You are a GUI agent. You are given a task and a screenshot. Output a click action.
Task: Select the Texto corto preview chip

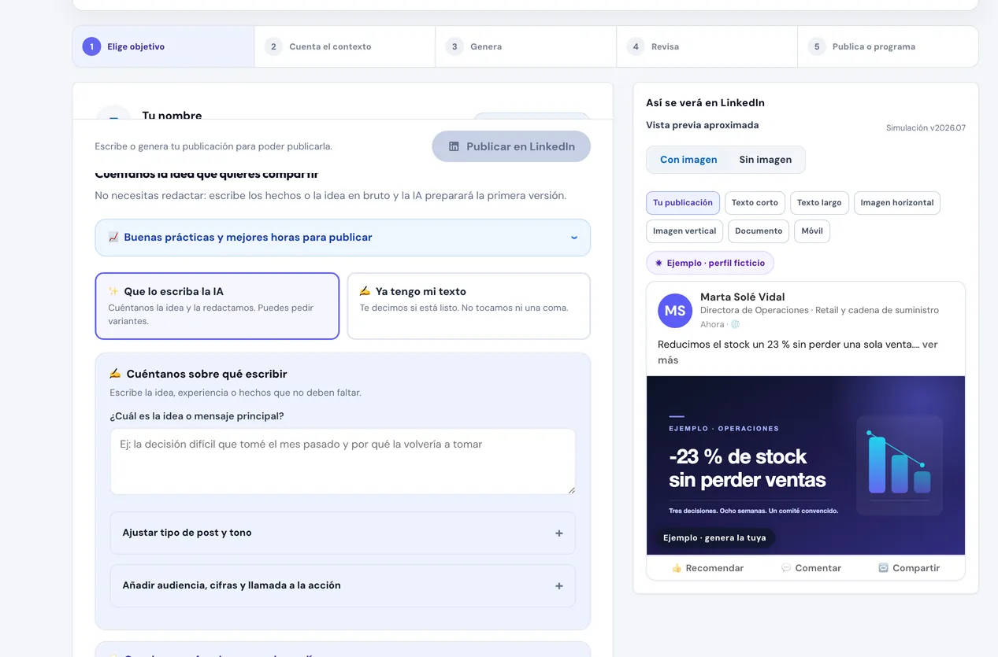(x=755, y=203)
